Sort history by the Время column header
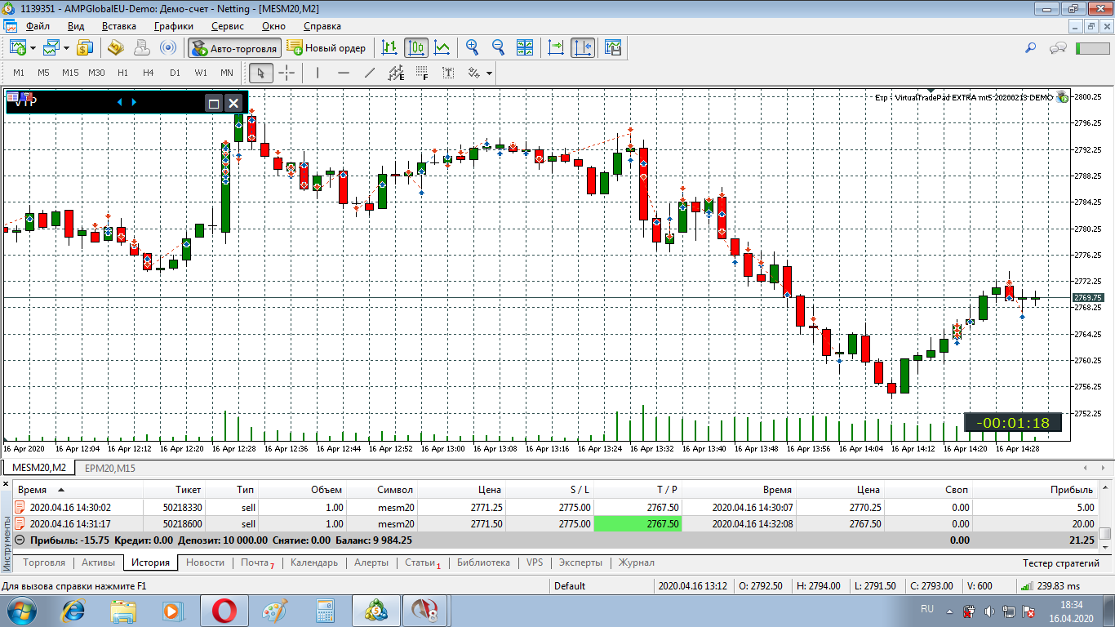The width and height of the screenshot is (1115, 627). 78,490
